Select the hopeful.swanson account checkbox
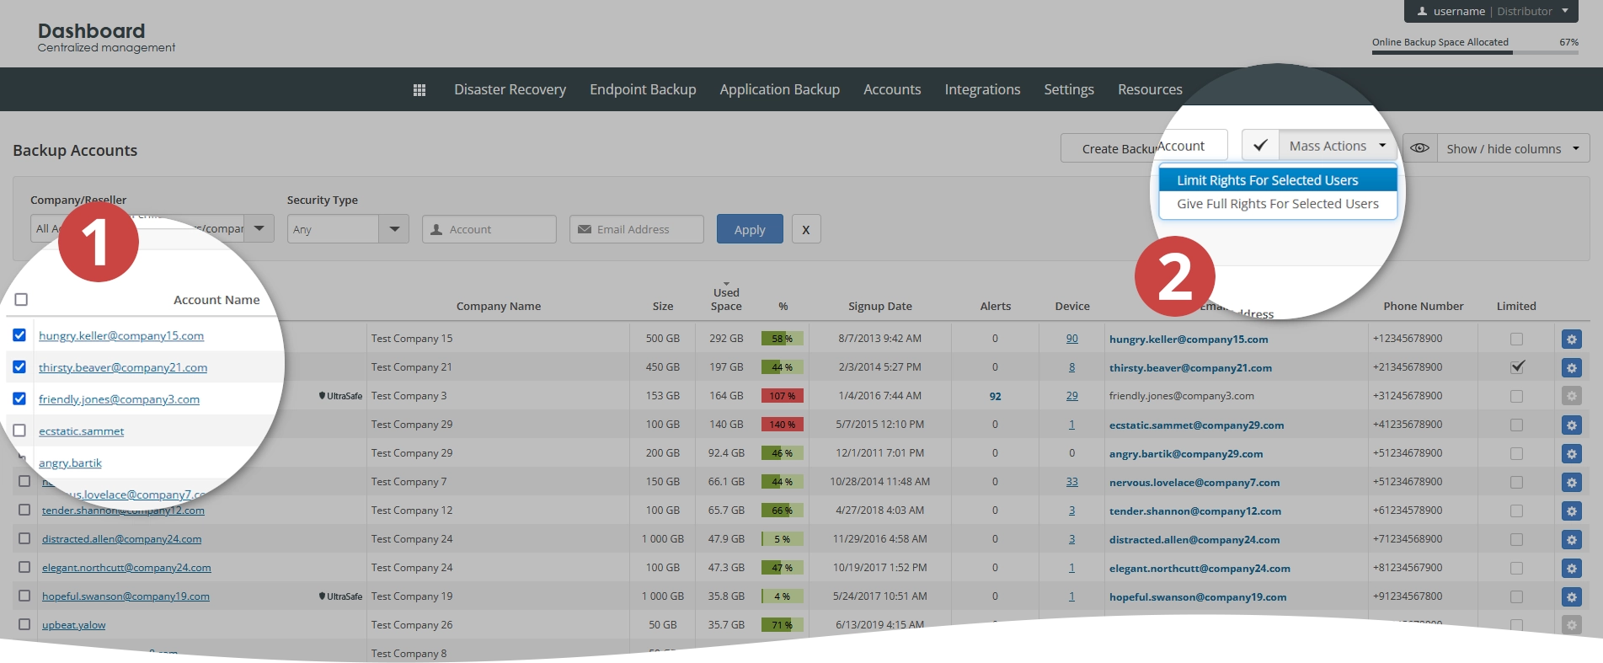The height and width of the screenshot is (663, 1603). [24, 596]
